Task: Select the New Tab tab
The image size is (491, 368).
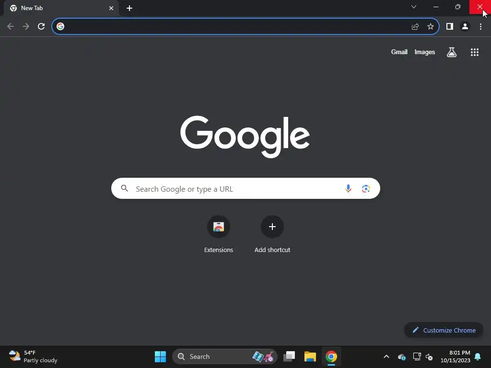Action: tap(61, 8)
